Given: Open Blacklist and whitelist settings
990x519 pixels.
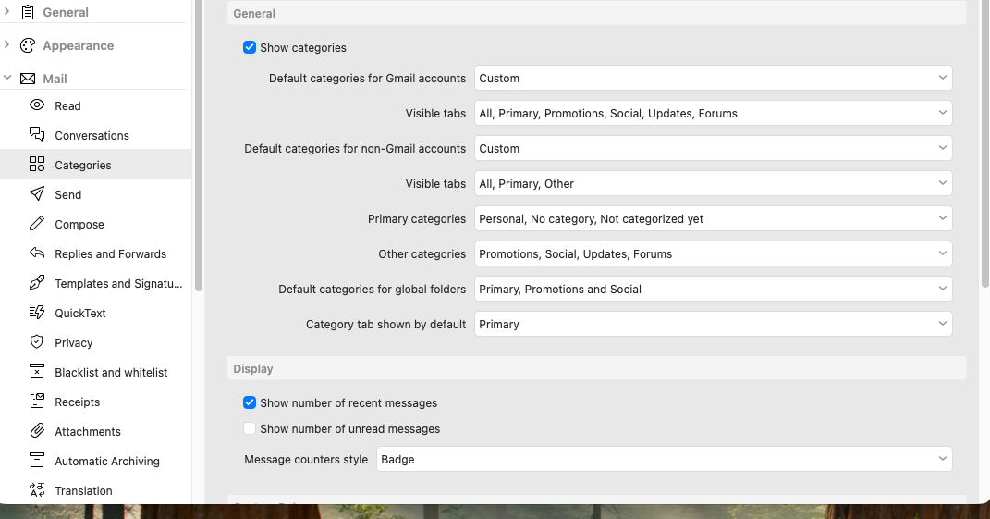Looking at the screenshot, I should pyautogui.click(x=111, y=372).
